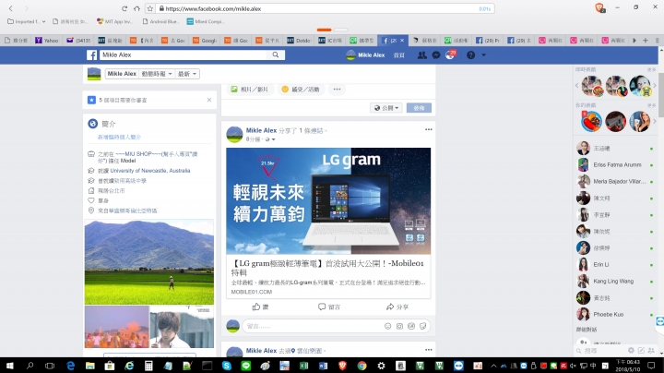Switch to the Googl tab
Image resolution: width=664 pixels, height=373 pixels.
(x=204, y=41)
